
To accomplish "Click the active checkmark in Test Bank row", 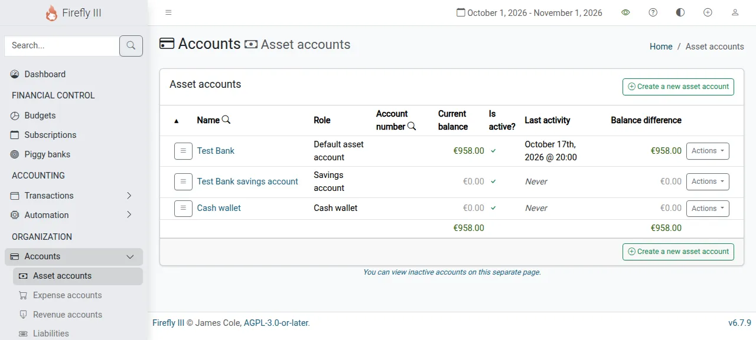I will 493,151.
